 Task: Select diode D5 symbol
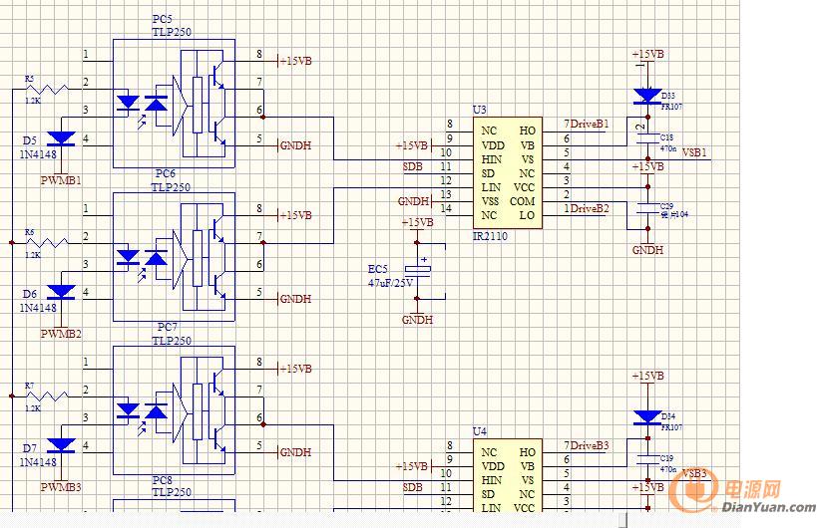point(61,138)
